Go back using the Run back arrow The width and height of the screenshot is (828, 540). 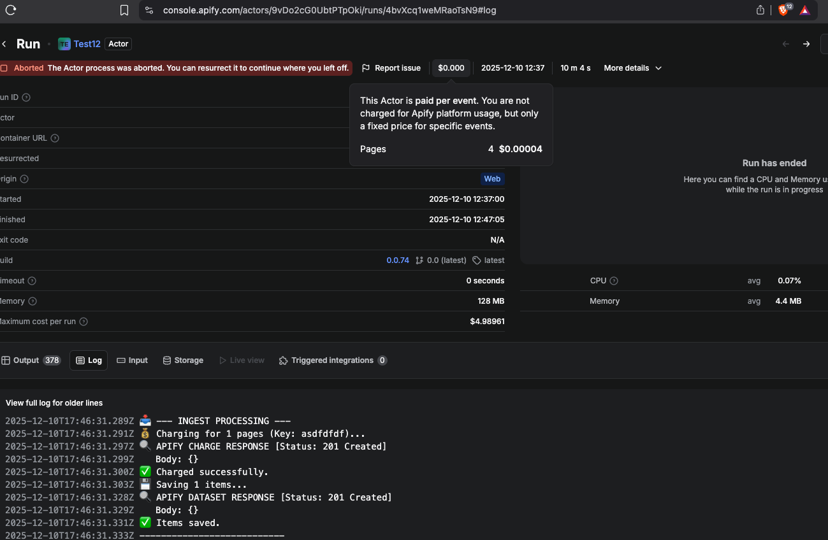pyautogui.click(x=4, y=44)
